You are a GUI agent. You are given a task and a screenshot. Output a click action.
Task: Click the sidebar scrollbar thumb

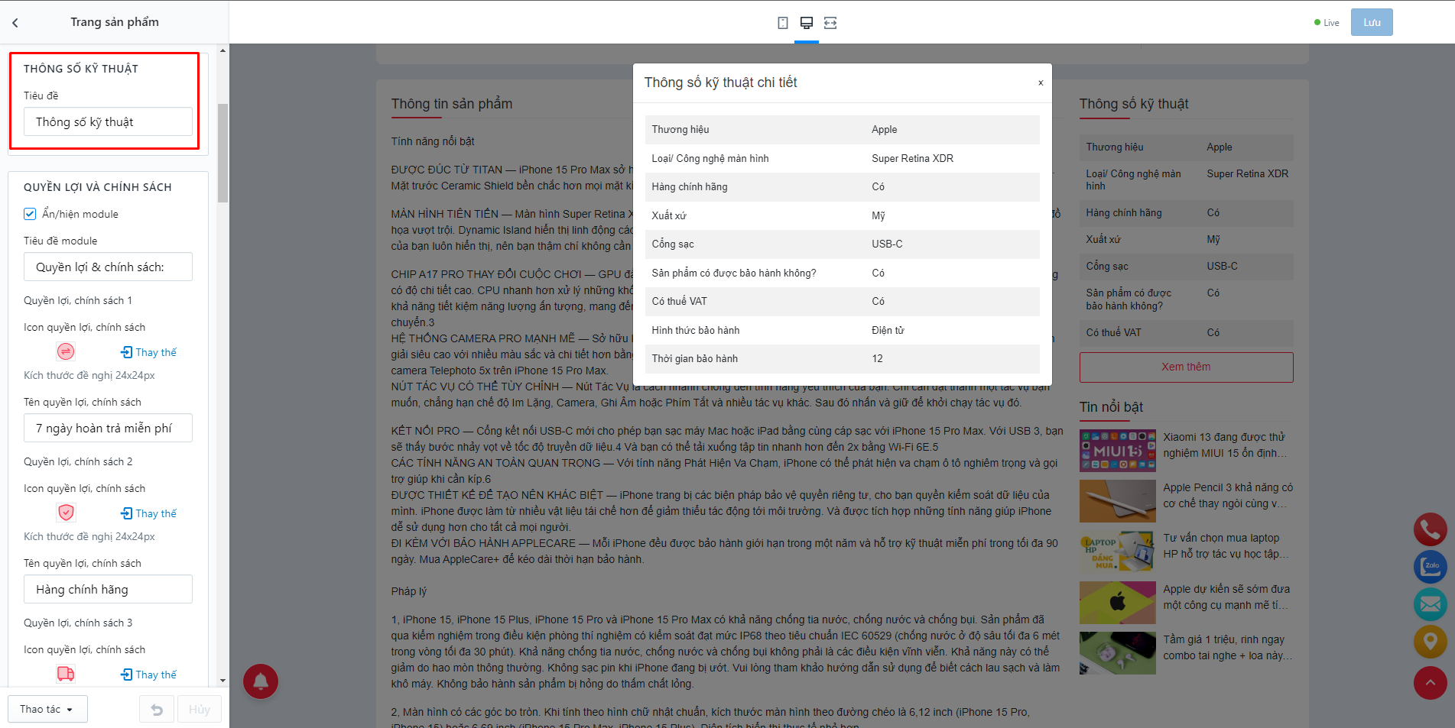coord(222,153)
